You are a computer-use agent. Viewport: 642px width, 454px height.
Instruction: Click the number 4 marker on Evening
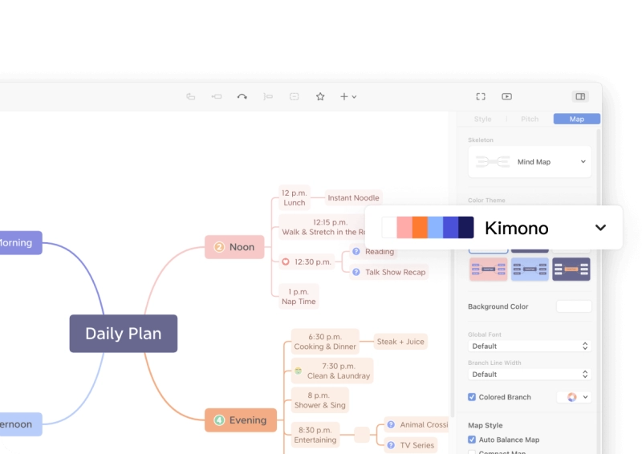[x=219, y=420]
